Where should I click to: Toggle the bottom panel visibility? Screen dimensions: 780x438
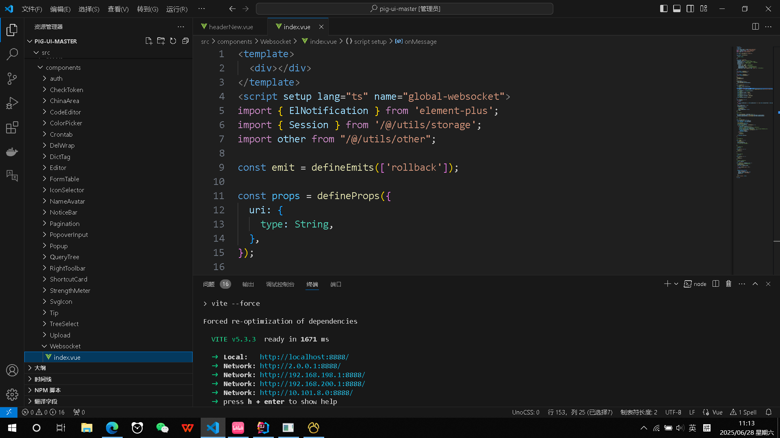point(677,8)
